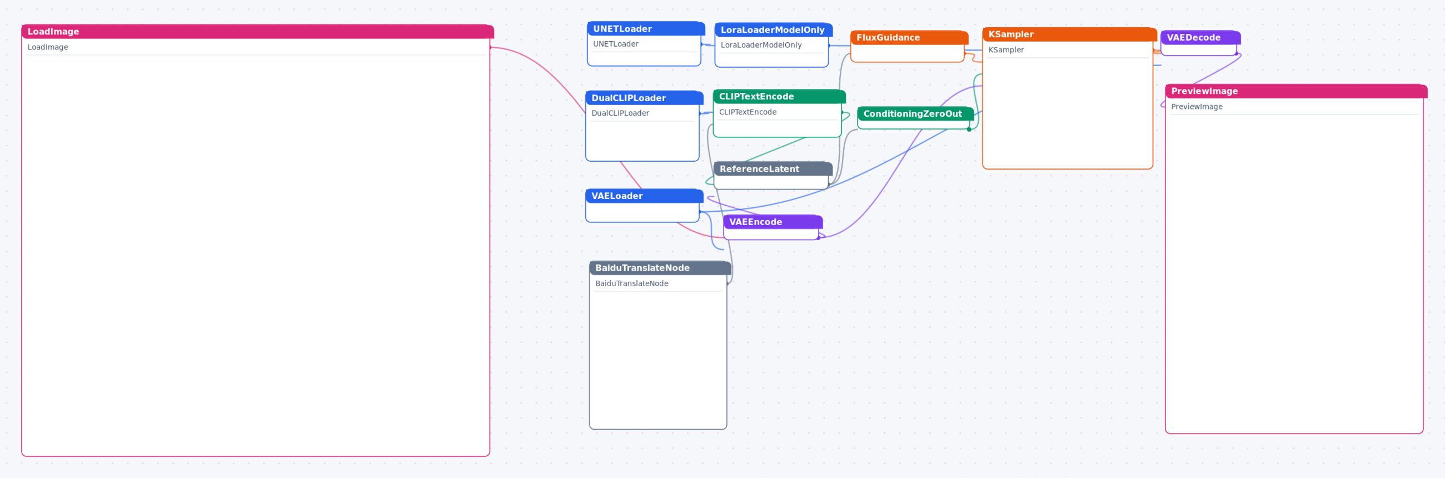Click the BaiduTranslateNode node header
Screen dimensions: 1445x478
tap(660, 267)
